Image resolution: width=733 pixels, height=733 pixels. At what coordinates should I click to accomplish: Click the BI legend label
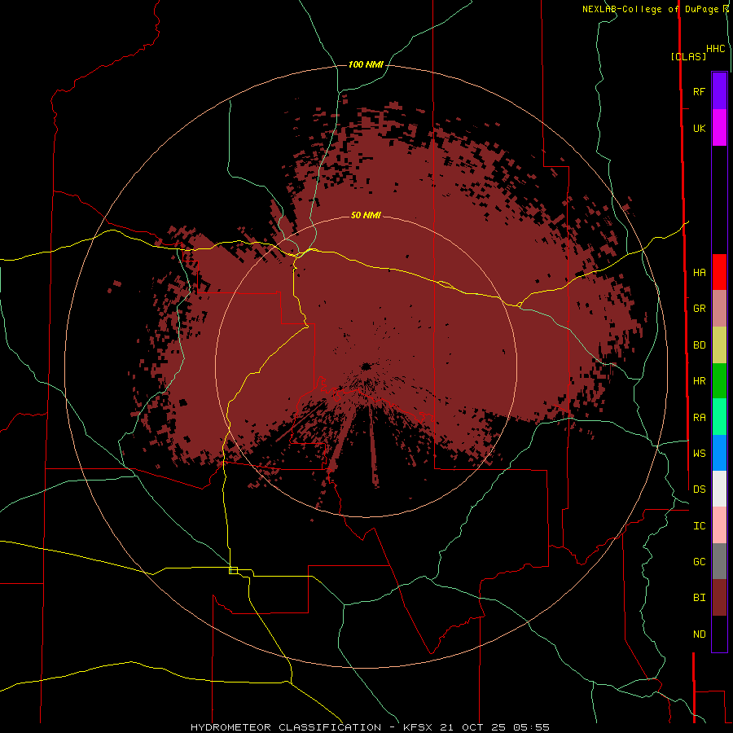click(699, 598)
